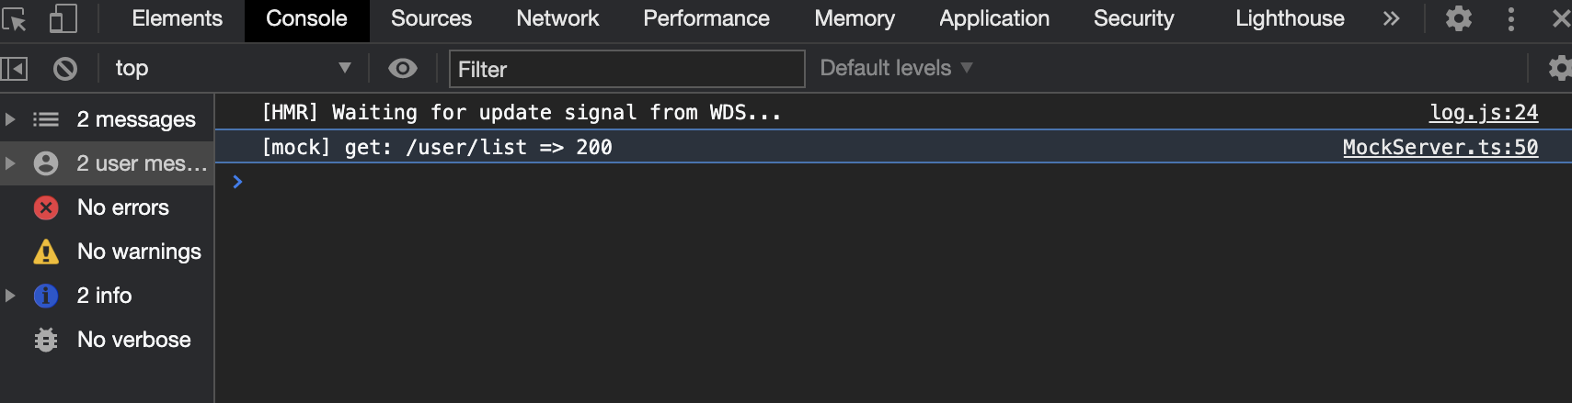Open DevTools settings gear icon

[1459, 18]
